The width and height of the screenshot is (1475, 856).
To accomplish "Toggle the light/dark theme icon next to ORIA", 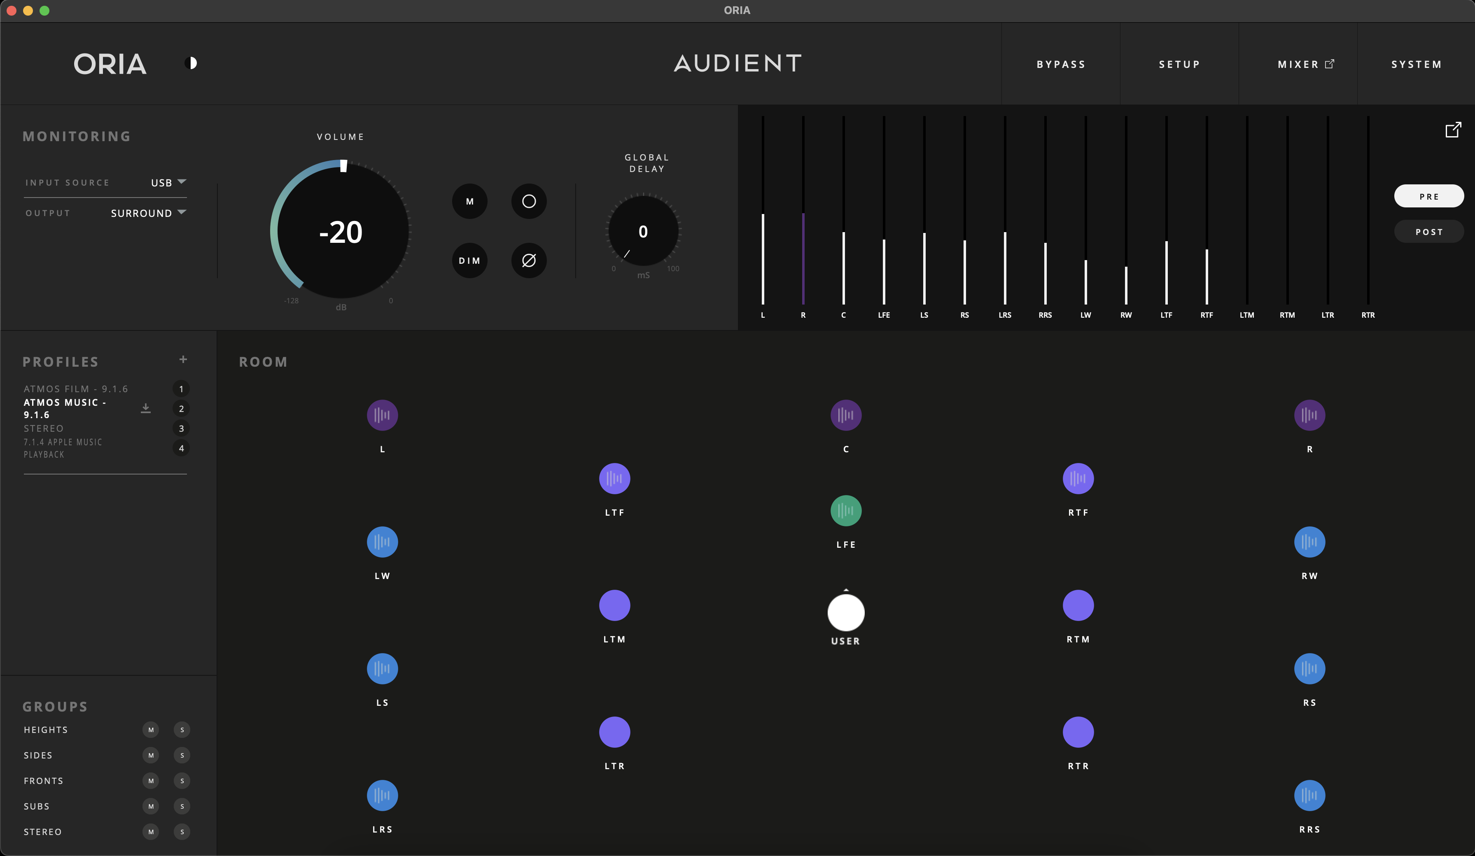I will point(191,63).
